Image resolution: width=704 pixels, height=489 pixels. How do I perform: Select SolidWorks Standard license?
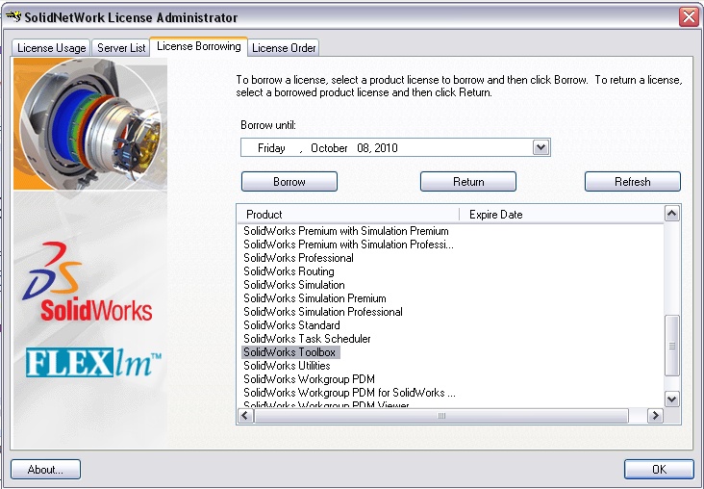click(x=291, y=325)
